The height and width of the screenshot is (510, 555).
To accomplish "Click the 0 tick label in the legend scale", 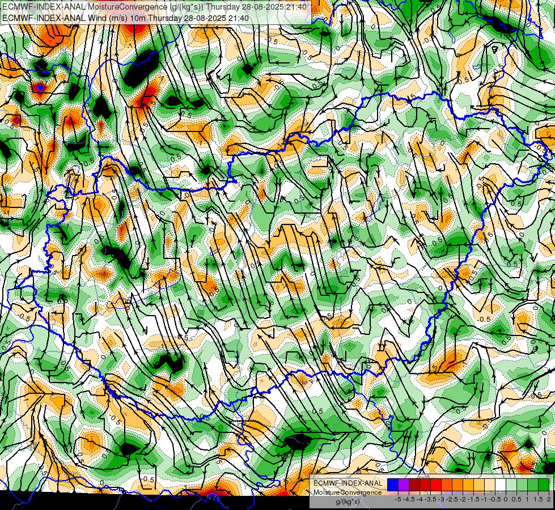I will pos(506,499).
